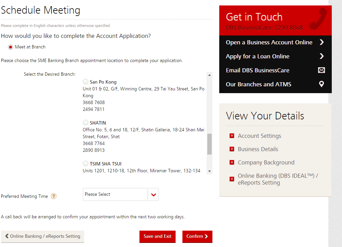Choose the San Po Kong branch option
The width and height of the screenshot is (342, 247).
coord(86,82)
